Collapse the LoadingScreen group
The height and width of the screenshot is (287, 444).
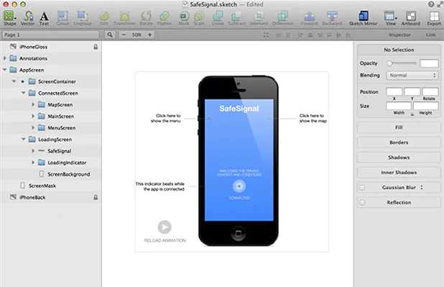pos(24,140)
